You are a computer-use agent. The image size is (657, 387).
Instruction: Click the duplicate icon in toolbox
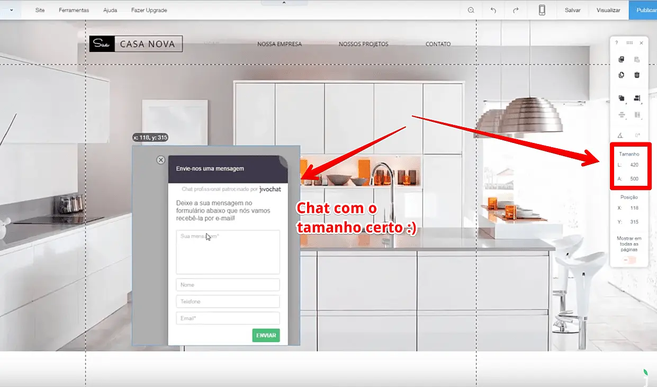622,75
